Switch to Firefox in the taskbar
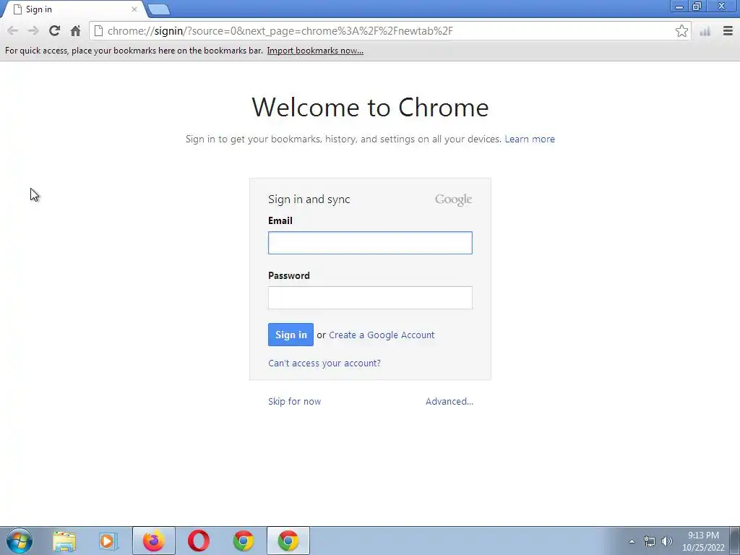Image resolution: width=740 pixels, height=555 pixels. point(154,541)
